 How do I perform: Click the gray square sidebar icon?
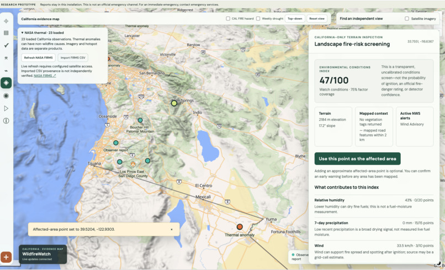[6, 33]
